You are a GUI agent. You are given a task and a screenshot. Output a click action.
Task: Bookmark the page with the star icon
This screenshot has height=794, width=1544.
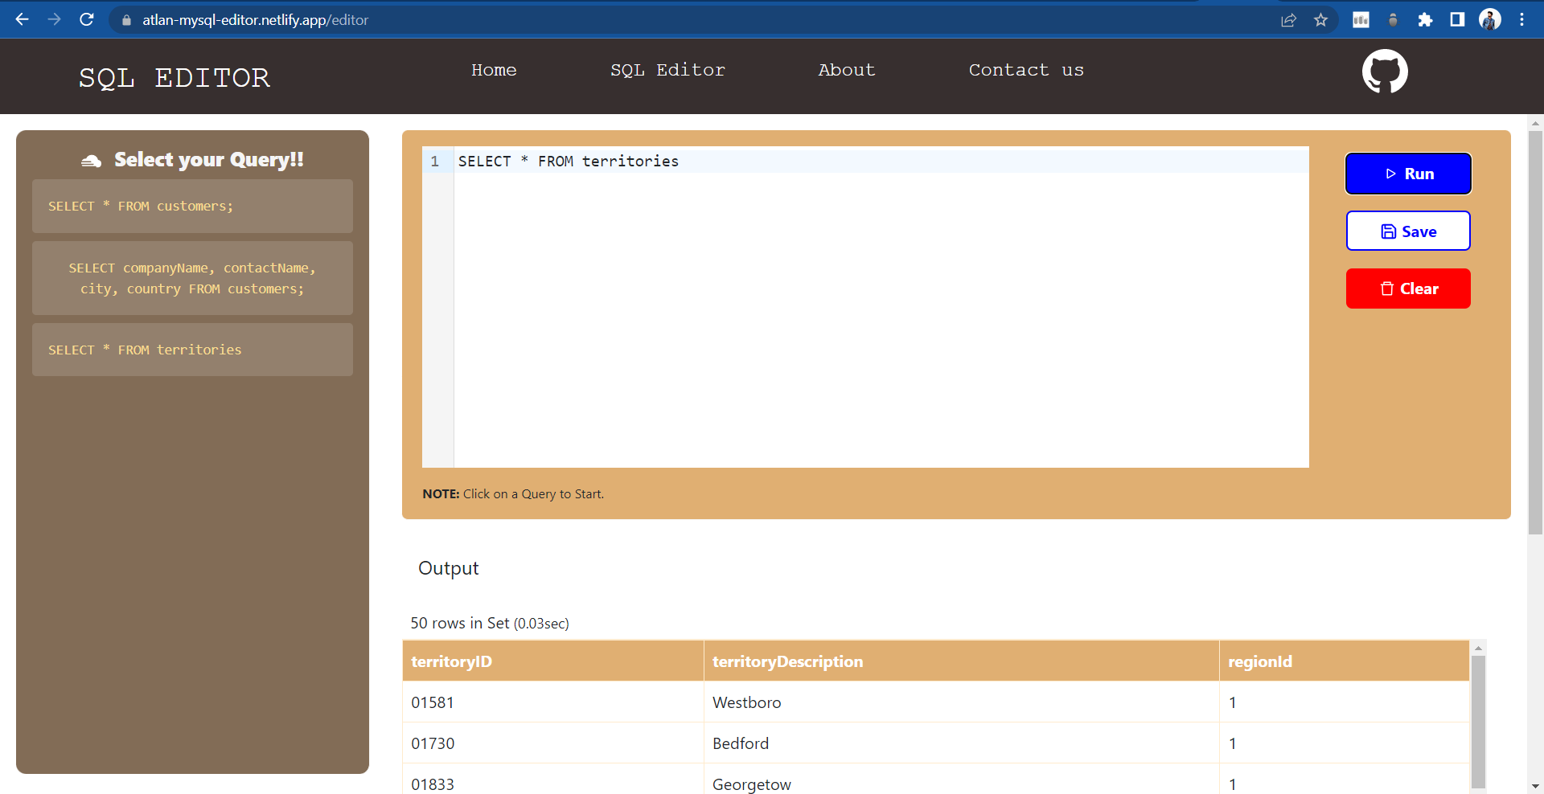click(x=1320, y=19)
